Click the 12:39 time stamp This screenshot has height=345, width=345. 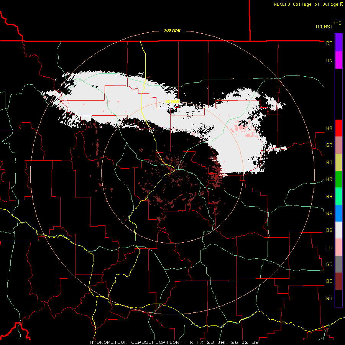pos(251,342)
